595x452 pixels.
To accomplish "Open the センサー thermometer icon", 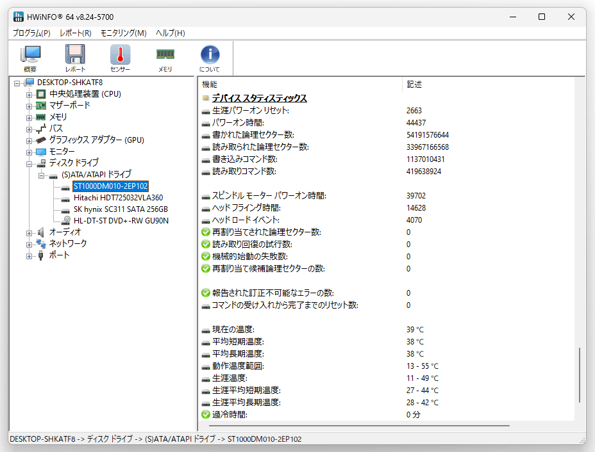I will coord(121,58).
